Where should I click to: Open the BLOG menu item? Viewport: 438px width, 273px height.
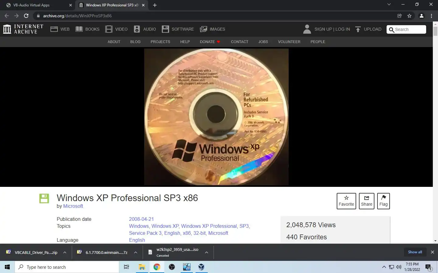[135, 42]
